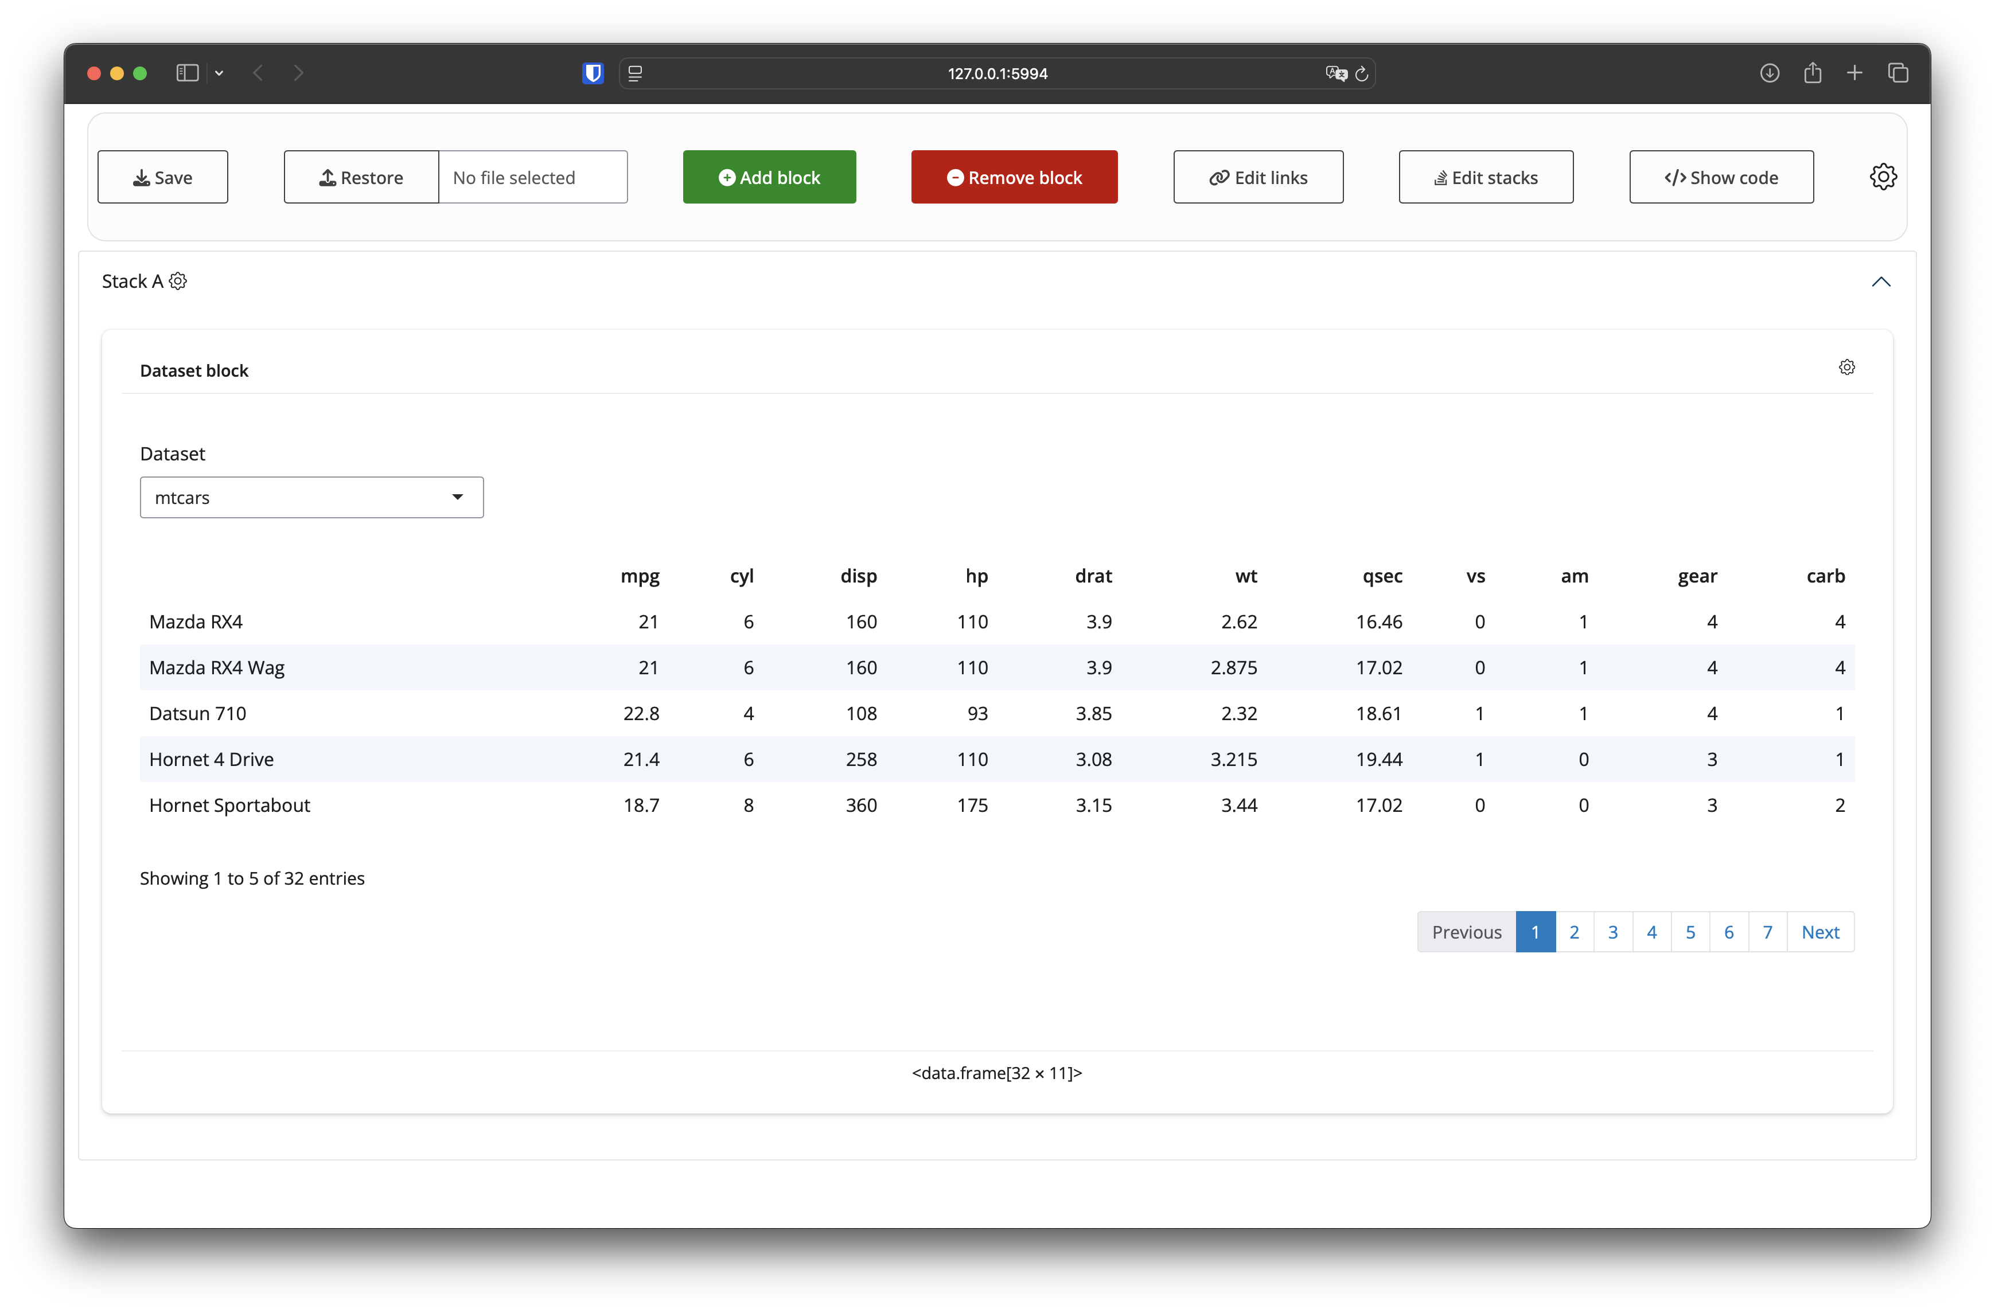1995x1313 pixels.
Task: Open the mtcars Dataset dropdown
Action: [x=311, y=498]
